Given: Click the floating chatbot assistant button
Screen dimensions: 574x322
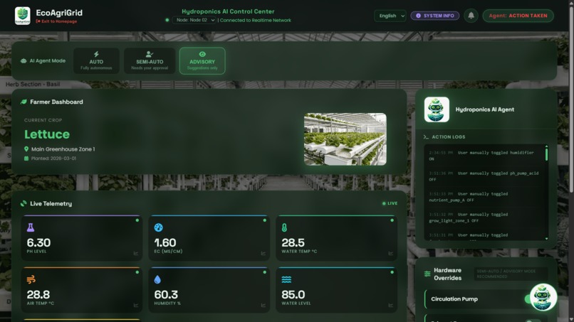Looking at the screenshot, I should click(543, 297).
